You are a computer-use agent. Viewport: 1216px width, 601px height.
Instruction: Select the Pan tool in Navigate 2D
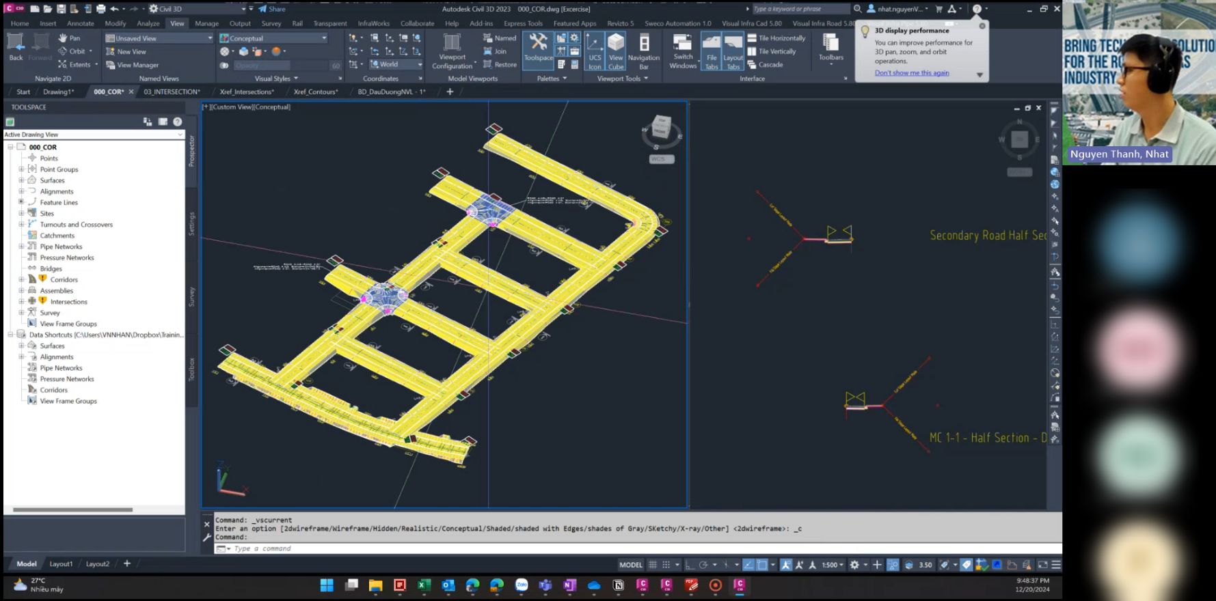(69, 38)
